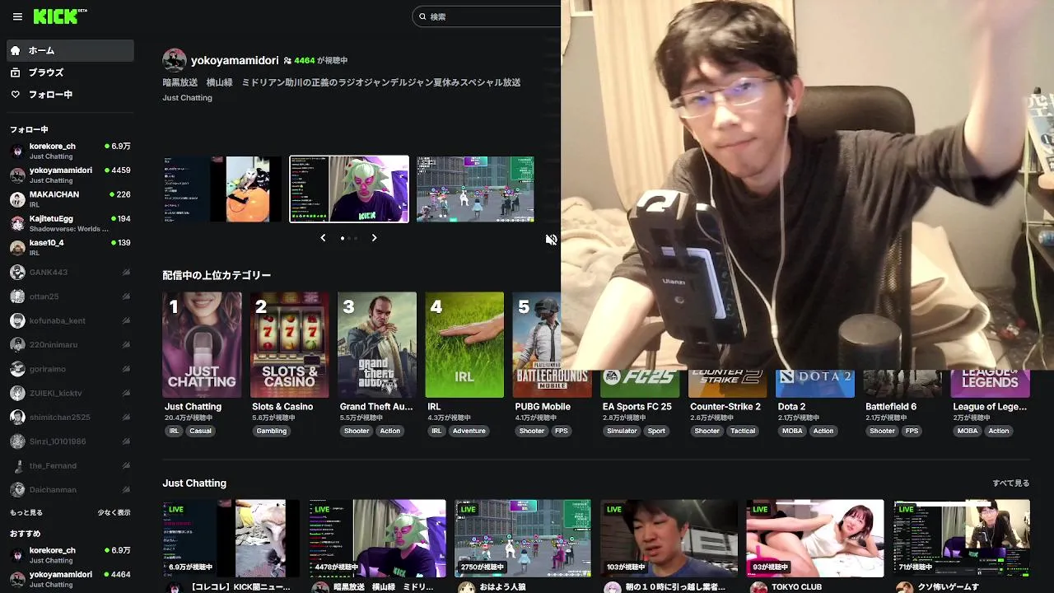1054x593 pixels.
Task: Click the webcam overlay video
Action: coord(807,185)
